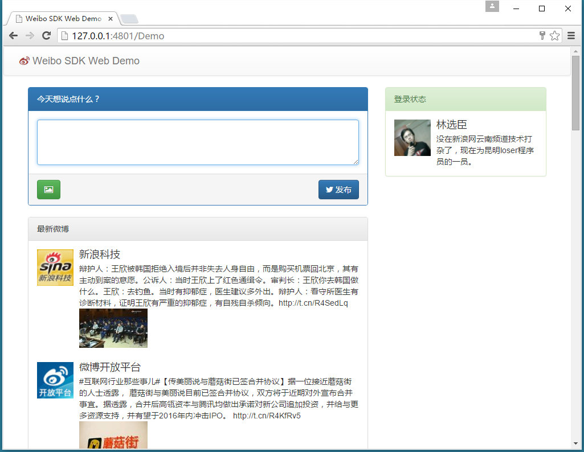Viewport: 584px width, 452px height.
Task: Click the 新浪科技 user name
Action: click(x=100, y=254)
